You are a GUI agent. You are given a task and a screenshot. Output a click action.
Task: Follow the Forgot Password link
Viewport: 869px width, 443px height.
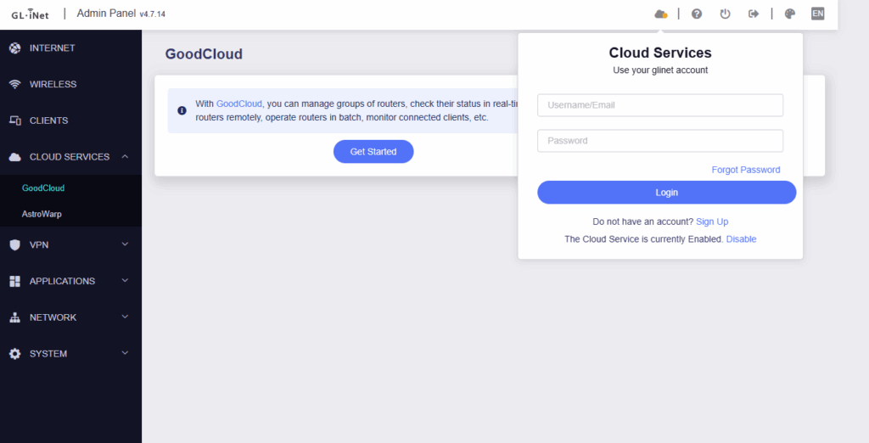click(745, 170)
